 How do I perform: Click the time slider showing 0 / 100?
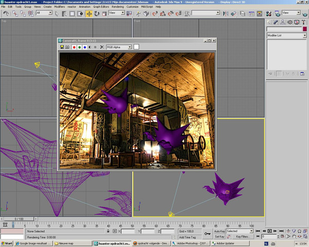[19, 219]
